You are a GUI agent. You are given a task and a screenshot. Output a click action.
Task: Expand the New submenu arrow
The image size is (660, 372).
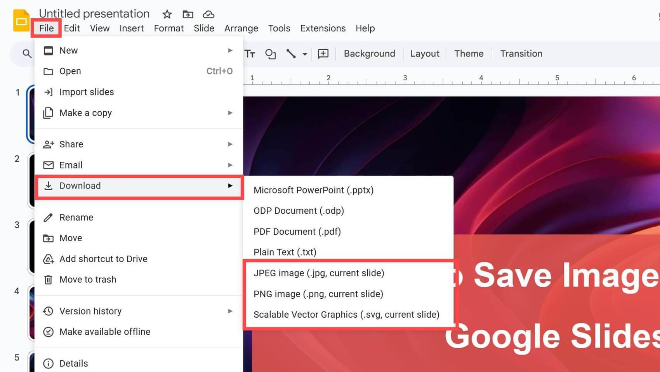[230, 50]
